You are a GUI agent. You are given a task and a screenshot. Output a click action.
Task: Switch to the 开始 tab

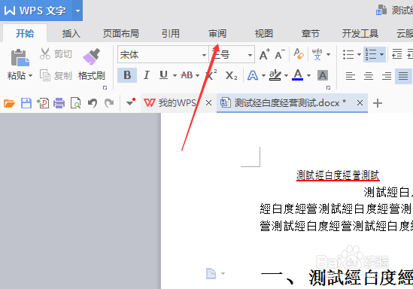25,33
